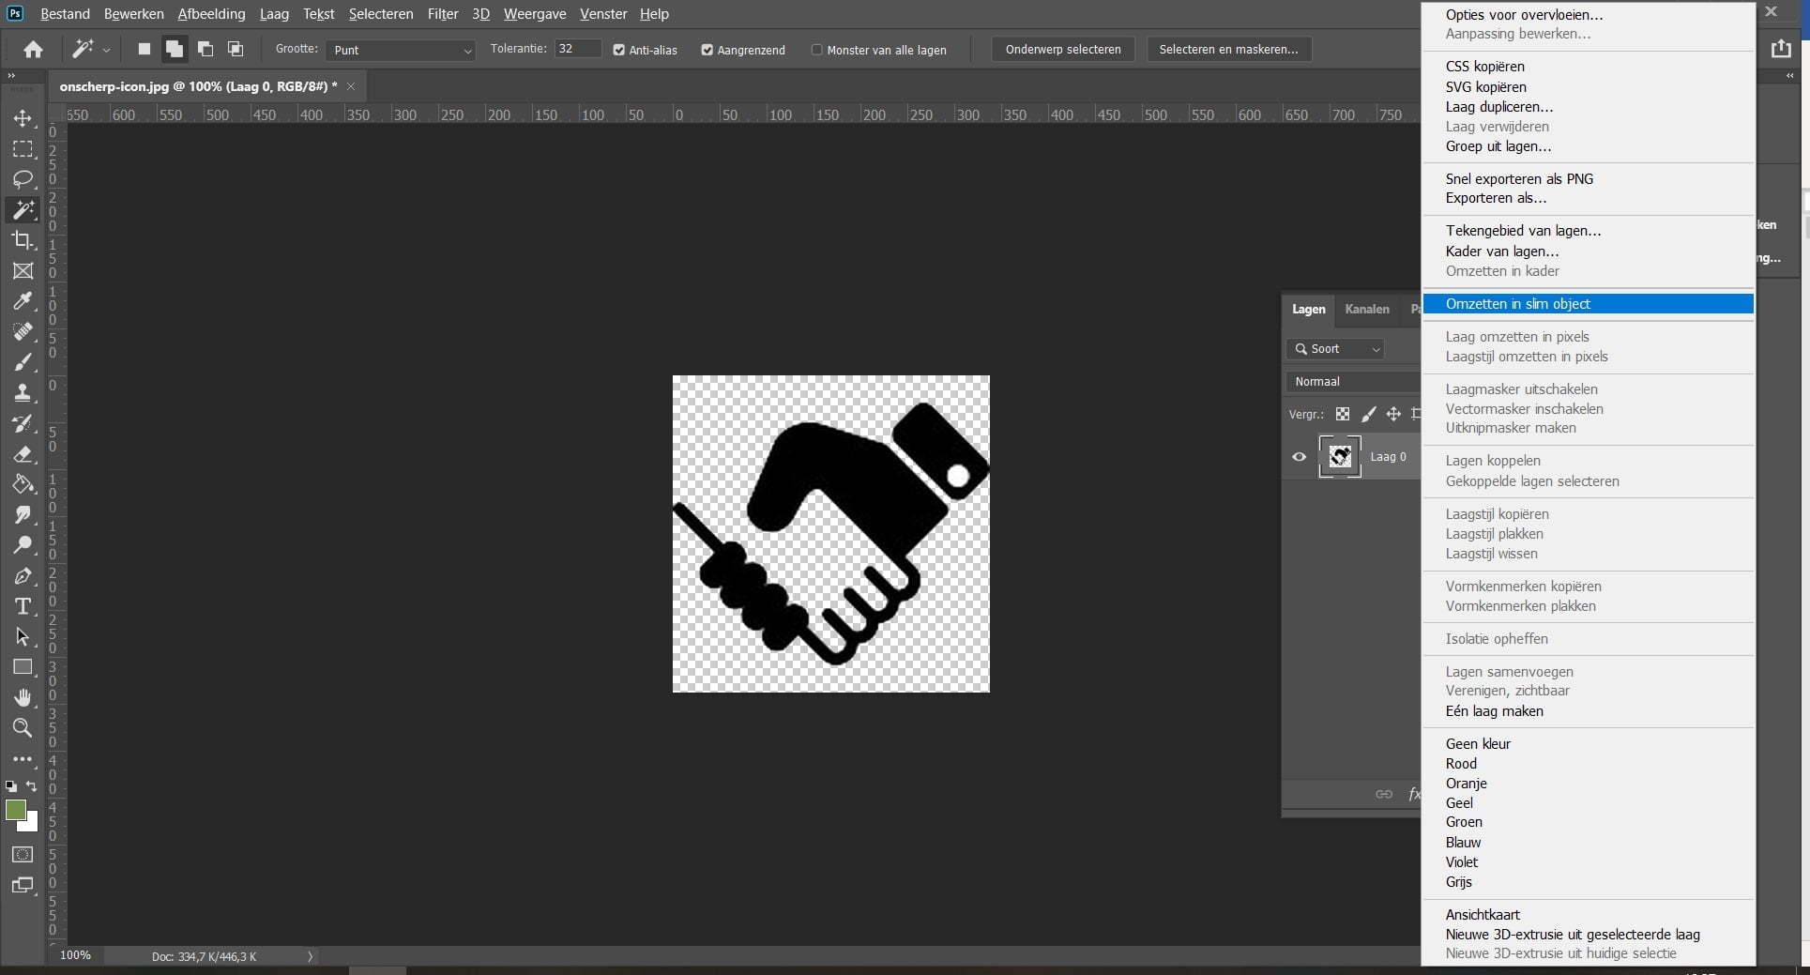Click the Tolerantie value field
The height and width of the screenshot is (975, 1810).
click(577, 49)
